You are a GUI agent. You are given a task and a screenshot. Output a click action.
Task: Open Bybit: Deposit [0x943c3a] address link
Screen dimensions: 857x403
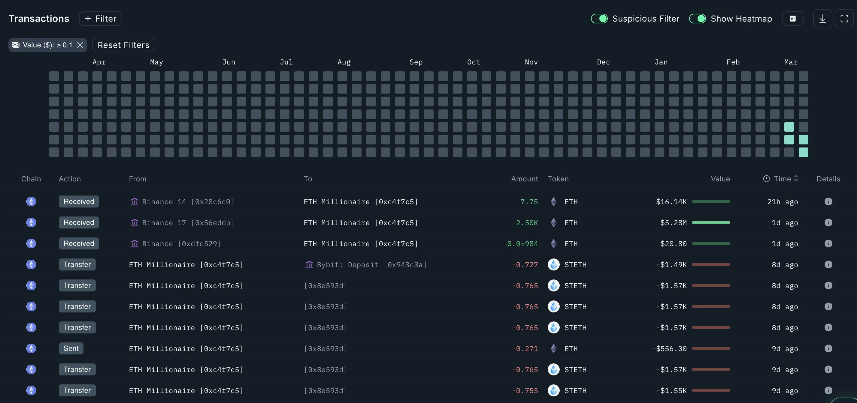(371, 264)
